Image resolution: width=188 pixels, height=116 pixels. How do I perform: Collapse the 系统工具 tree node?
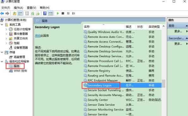coord(2,25)
